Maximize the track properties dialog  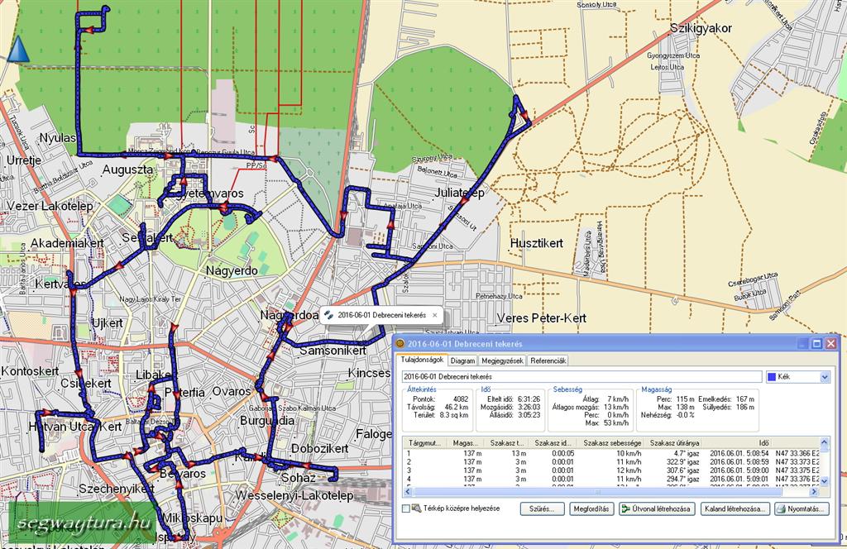pos(816,343)
